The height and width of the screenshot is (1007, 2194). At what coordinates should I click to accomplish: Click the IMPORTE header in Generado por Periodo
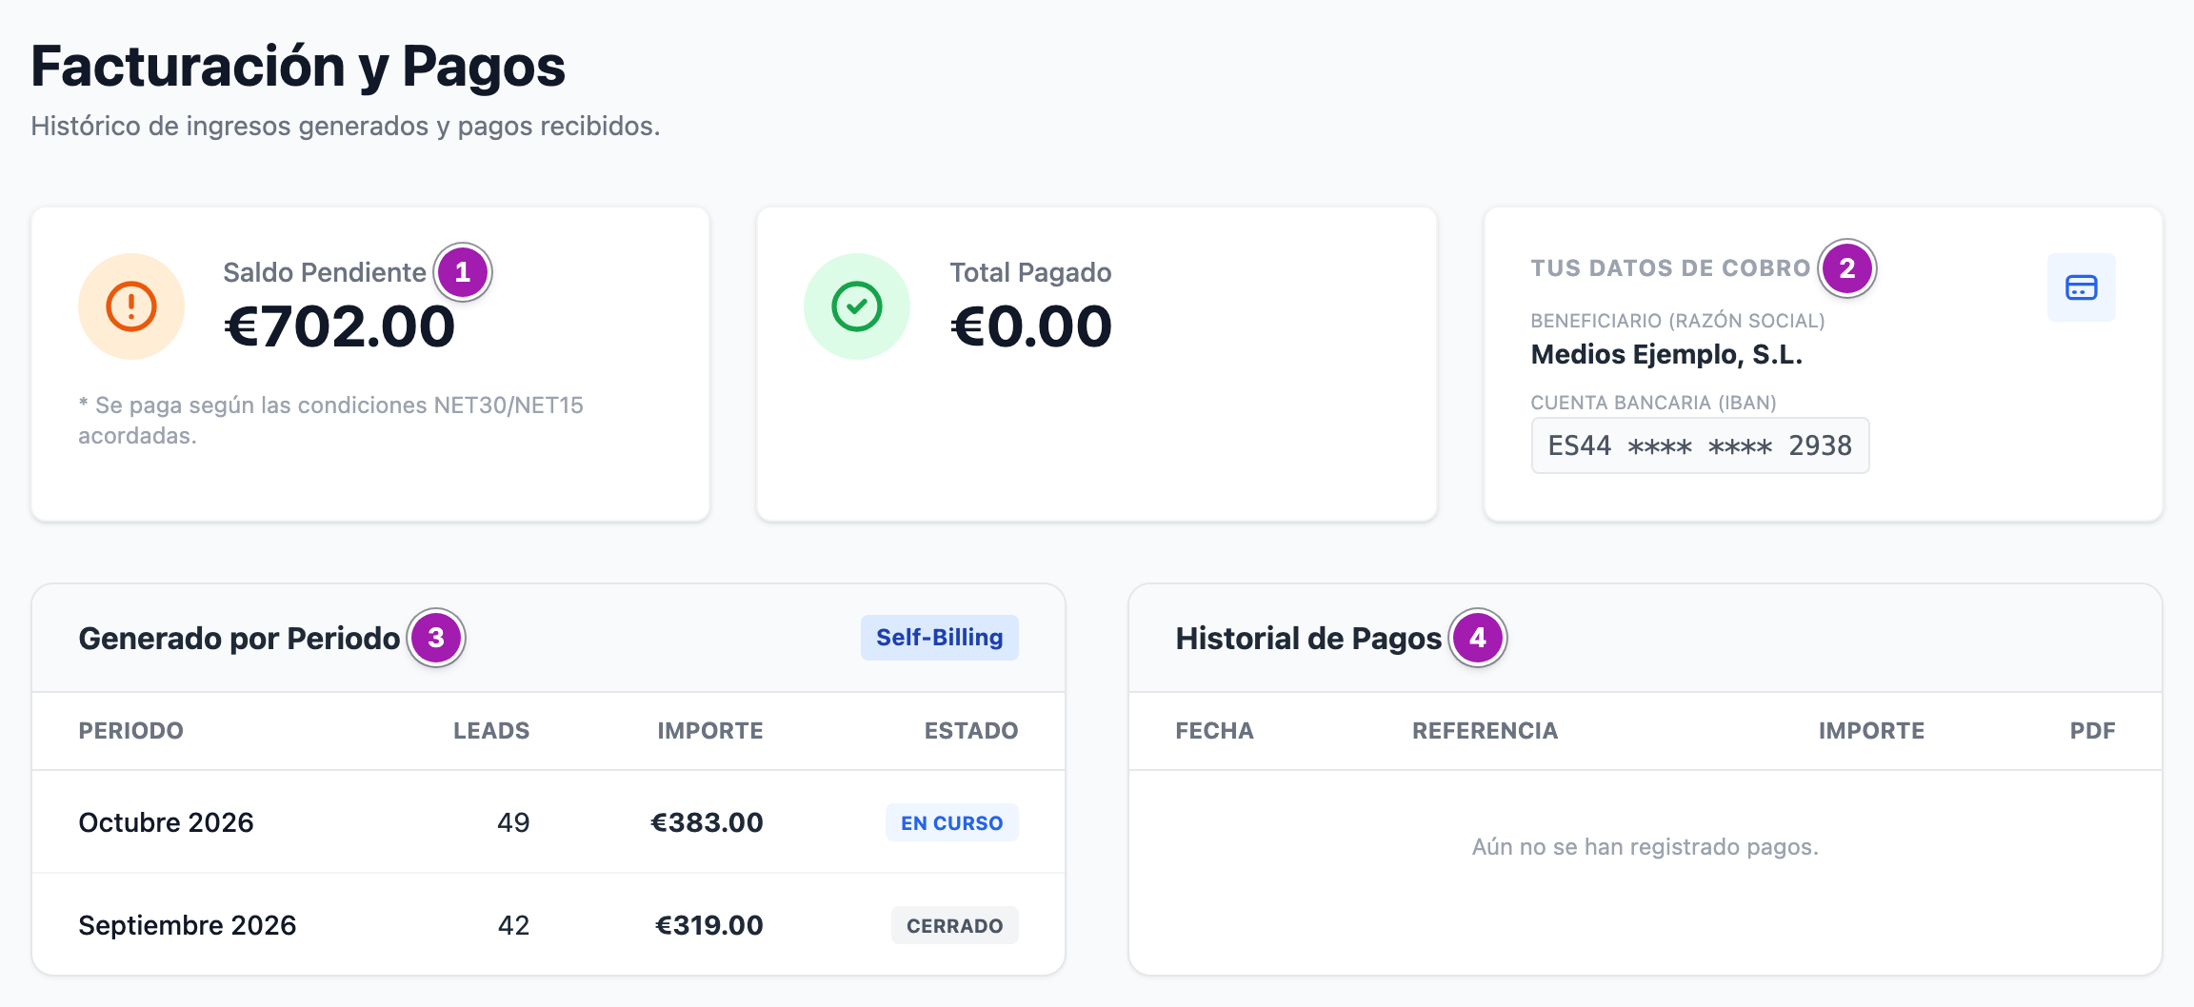(710, 731)
